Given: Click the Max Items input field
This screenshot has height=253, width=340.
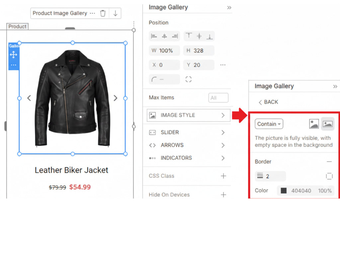Looking at the screenshot, I should coord(218,98).
